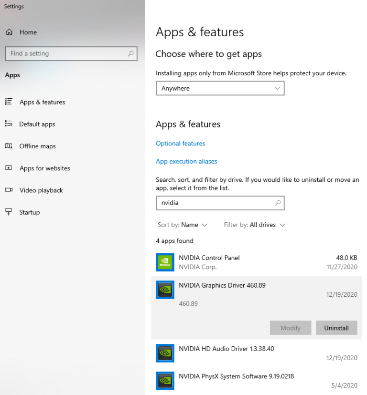Uninstall NVIDIA Graphics Driver 460.89
Image resolution: width=367 pixels, height=395 pixels.
tap(336, 328)
